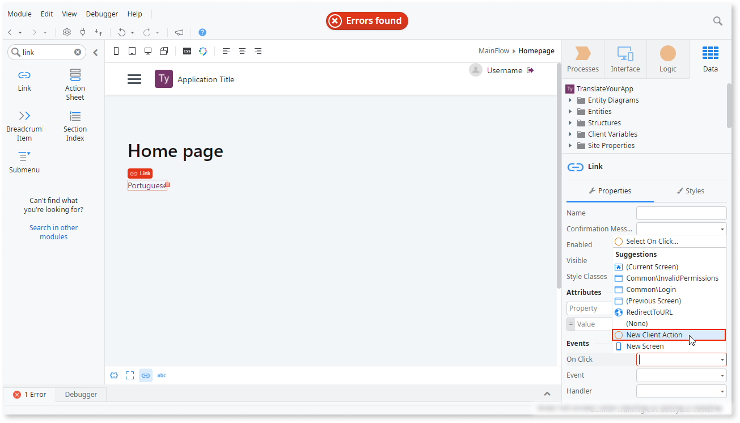Expand the Entities tree node
Screen dimensions: 740x423
(570, 111)
